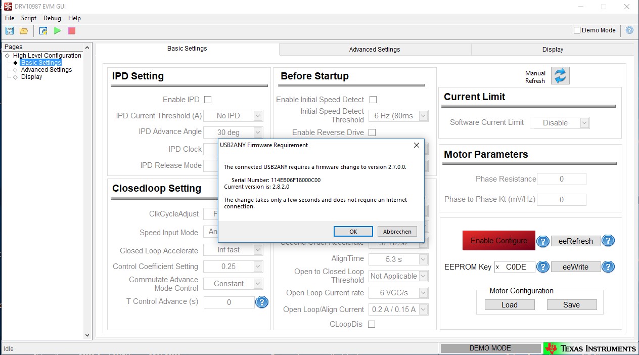Open Commutate Advance Mode Control dropdown
The width and height of the screenshot is (639, 355).
pyautogui.click(x=258, y=284)
